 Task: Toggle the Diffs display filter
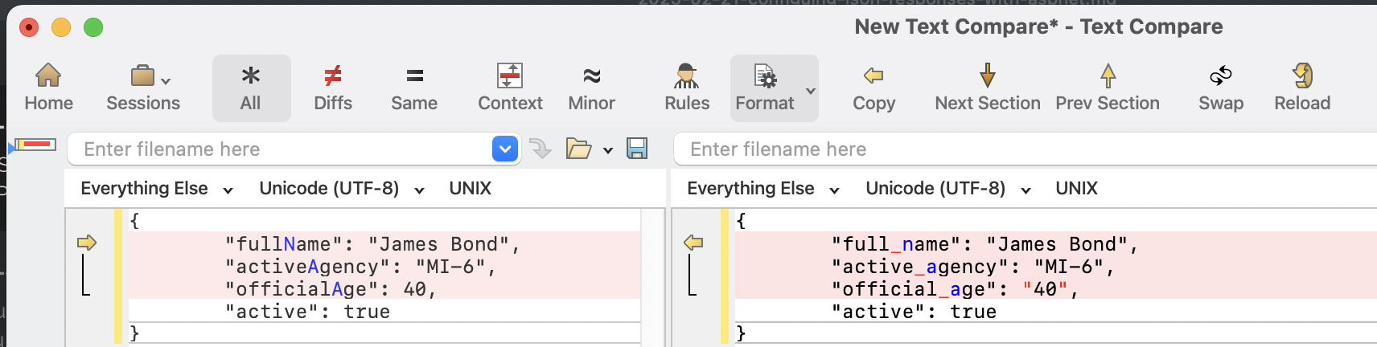point(333,88)
